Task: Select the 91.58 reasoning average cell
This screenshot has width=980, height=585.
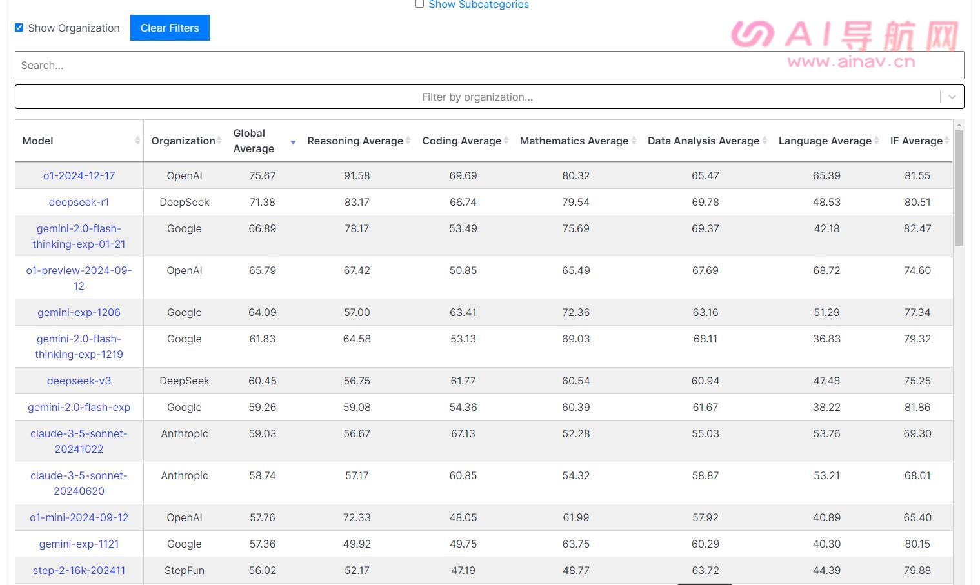Action: click(x=357, y=175)
